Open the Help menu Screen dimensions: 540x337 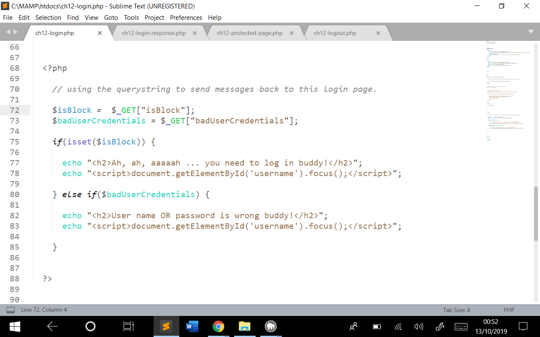(x=215, y=17)
